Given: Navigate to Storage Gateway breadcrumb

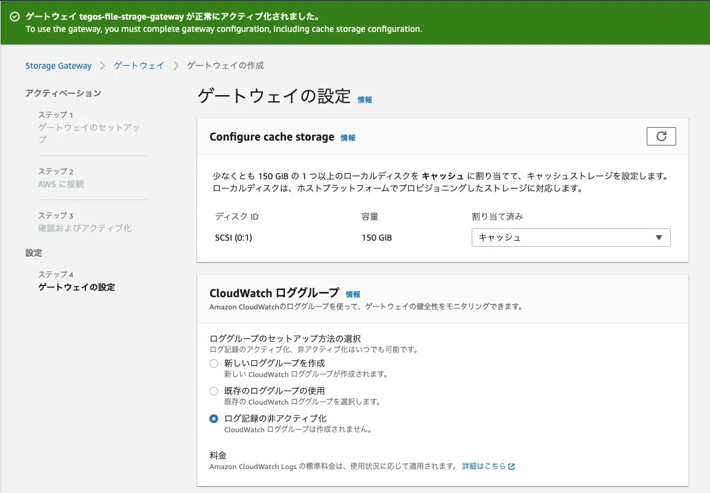Looking at the screenshot, I should tap(58, 66).
